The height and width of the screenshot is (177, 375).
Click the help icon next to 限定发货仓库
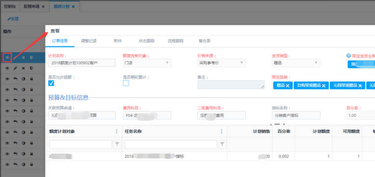(x=348, y=55)
